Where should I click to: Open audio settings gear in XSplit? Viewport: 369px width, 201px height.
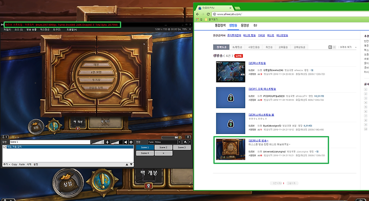tap(131, 142)
